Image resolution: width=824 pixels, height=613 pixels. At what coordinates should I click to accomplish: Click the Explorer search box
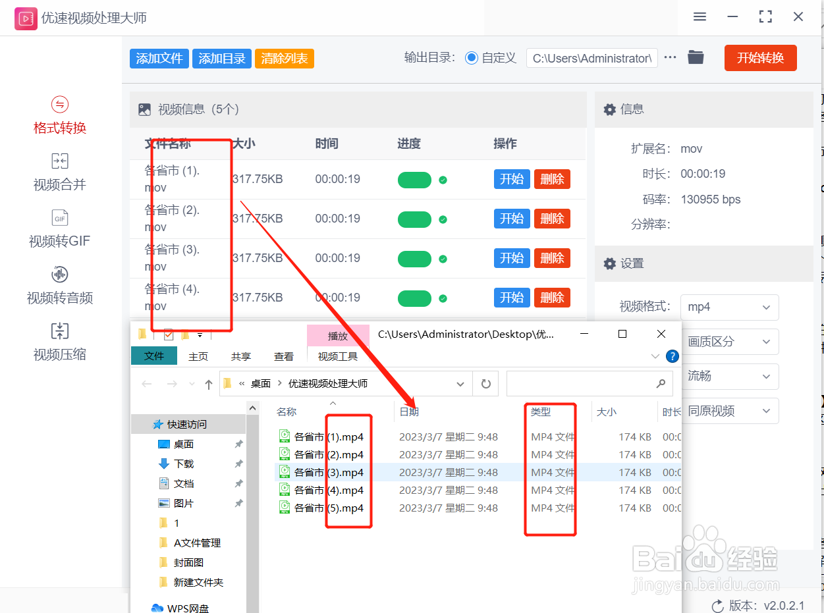point(590,384)
